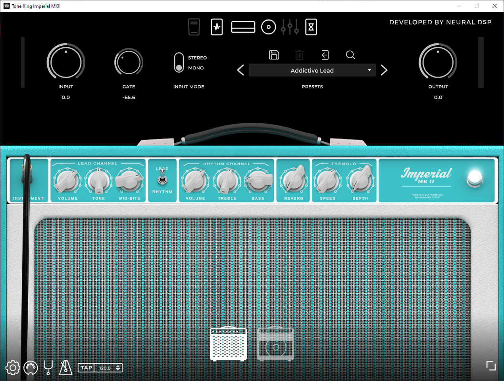Go to next preset with right arrow
The image size is (504, 381).
384,70
